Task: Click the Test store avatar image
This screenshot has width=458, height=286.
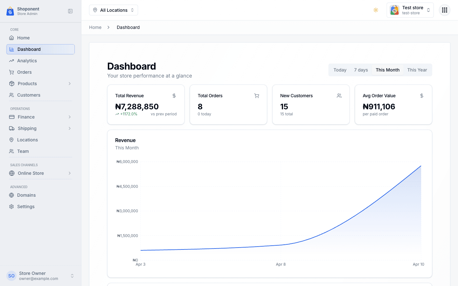Action: pos(394,10)
